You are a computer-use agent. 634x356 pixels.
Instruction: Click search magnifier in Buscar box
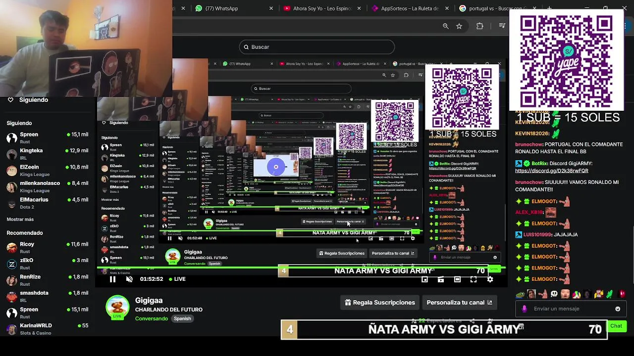246,47
